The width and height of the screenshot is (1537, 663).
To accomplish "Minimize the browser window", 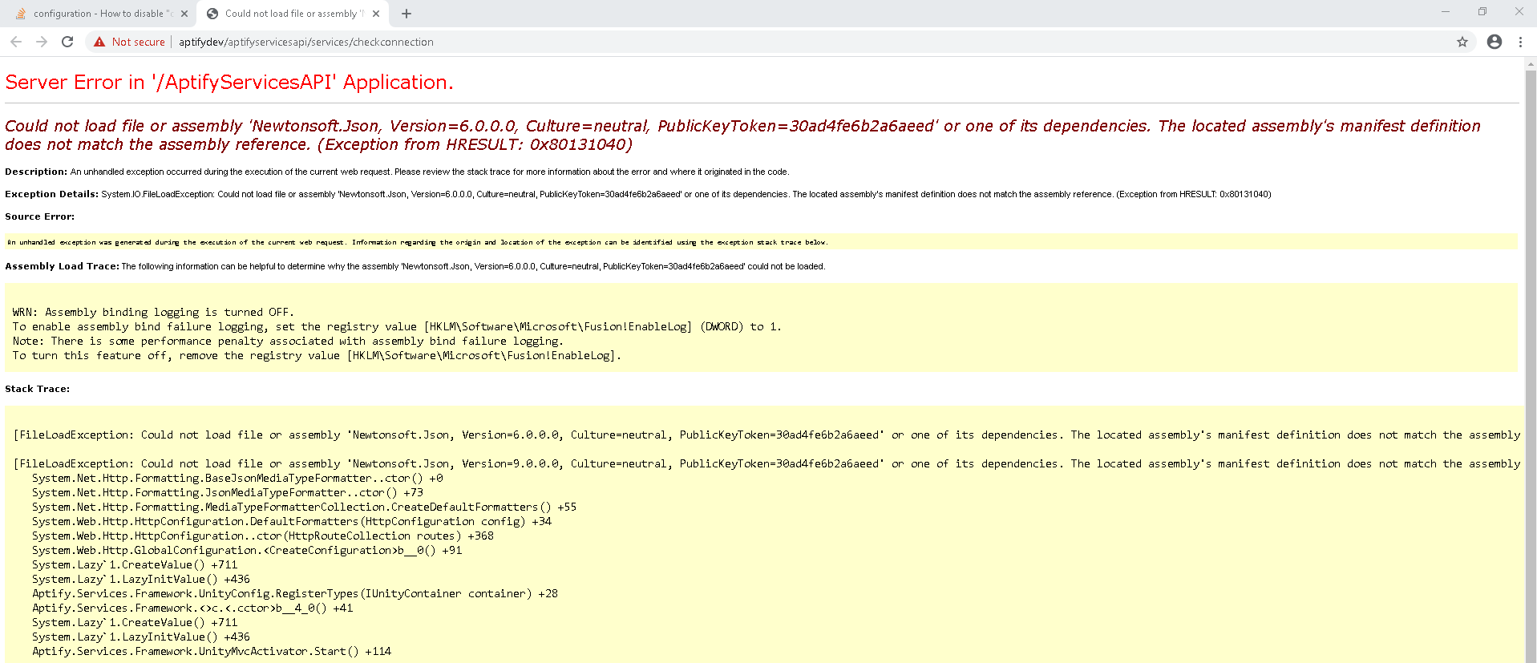I will pos(1446,11).
